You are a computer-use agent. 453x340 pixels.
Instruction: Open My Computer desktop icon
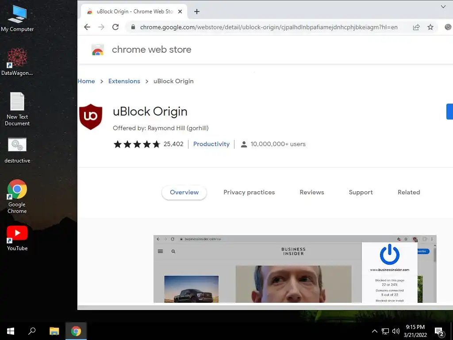17,19
